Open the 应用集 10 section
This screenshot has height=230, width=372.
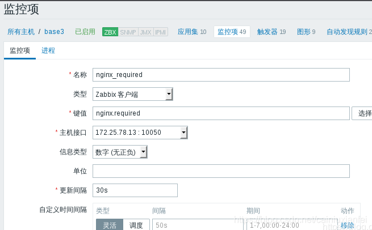click(192, 32)
